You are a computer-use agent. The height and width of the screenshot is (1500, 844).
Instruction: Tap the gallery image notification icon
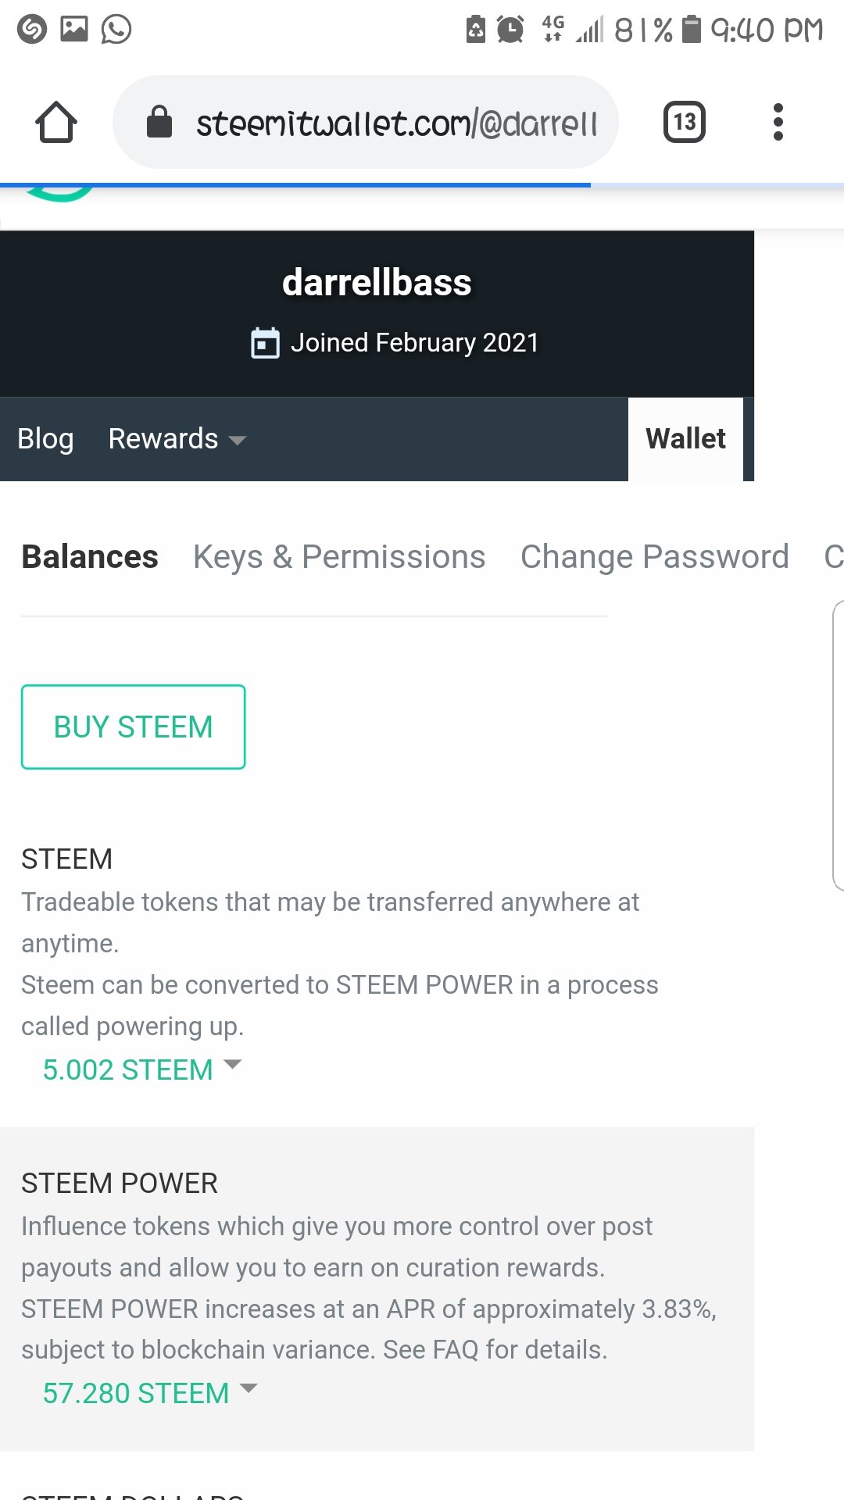coord(74,29)
